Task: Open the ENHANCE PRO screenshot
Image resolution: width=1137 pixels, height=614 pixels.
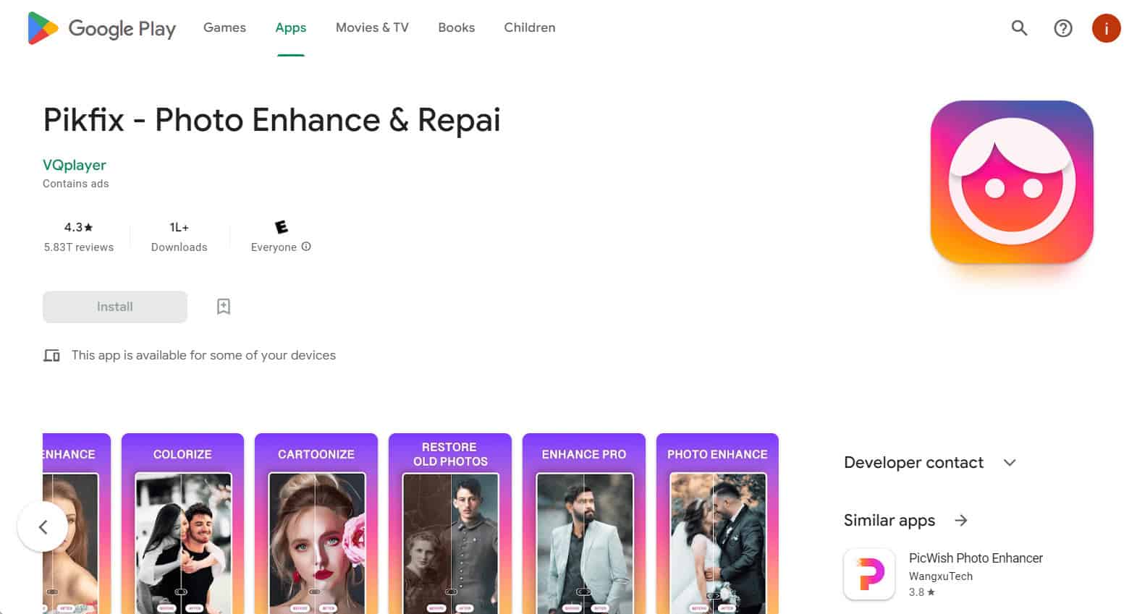Action: [x=583, y=524]
